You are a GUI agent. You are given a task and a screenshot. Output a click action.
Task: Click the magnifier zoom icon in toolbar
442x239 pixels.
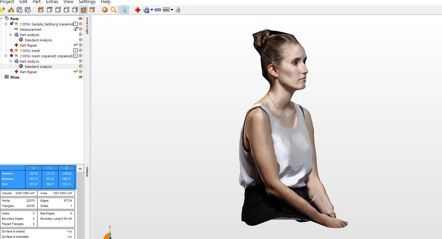coord(113,10)
